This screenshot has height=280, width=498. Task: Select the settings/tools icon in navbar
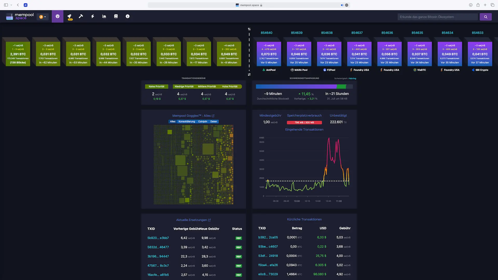click(80, 16)
